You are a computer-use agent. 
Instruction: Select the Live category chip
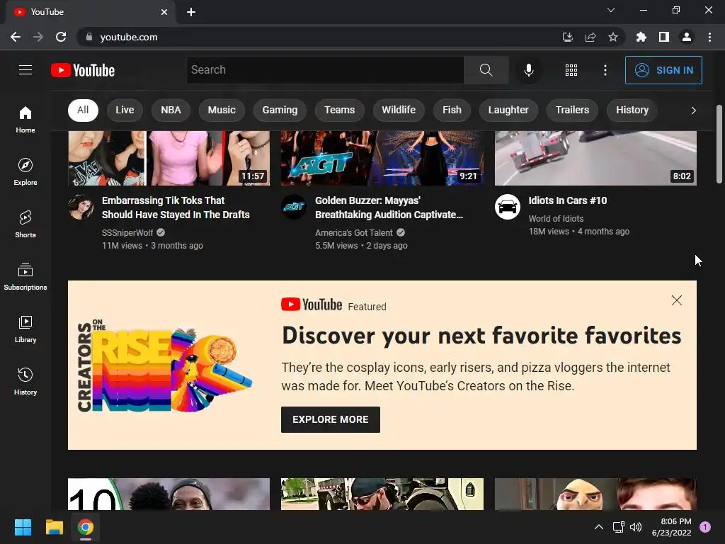(125, 110)
